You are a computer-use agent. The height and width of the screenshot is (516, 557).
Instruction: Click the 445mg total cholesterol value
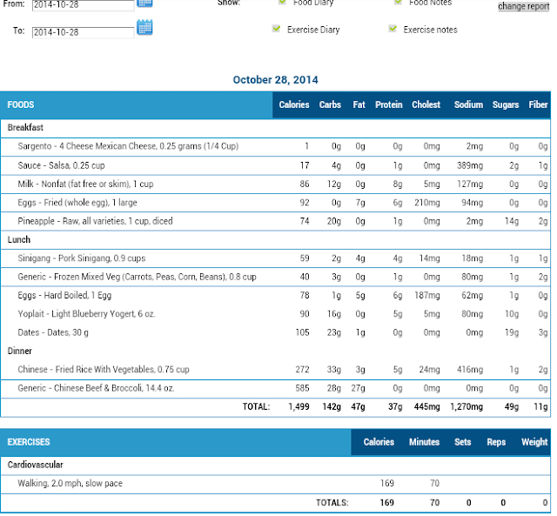[427, 407]
